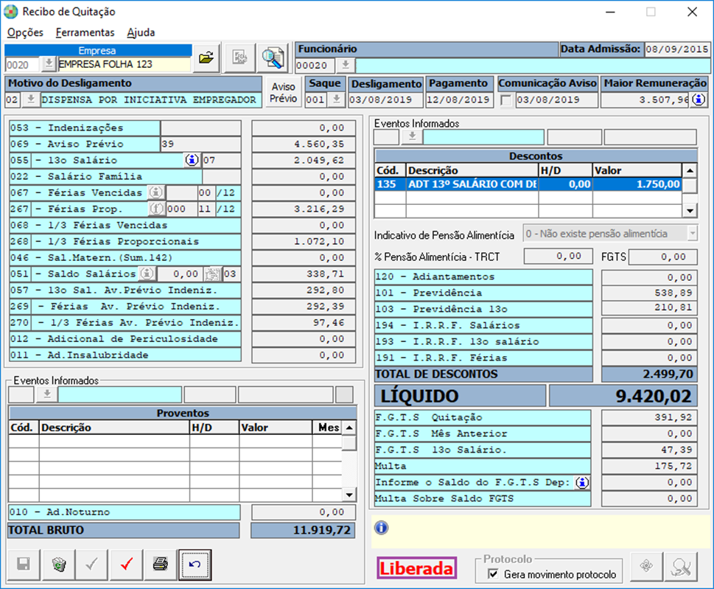Click the gear icon near Protocolo
The height and width of the screenshot is (589, 714).
pyautogui.click(x=645, y=566)
